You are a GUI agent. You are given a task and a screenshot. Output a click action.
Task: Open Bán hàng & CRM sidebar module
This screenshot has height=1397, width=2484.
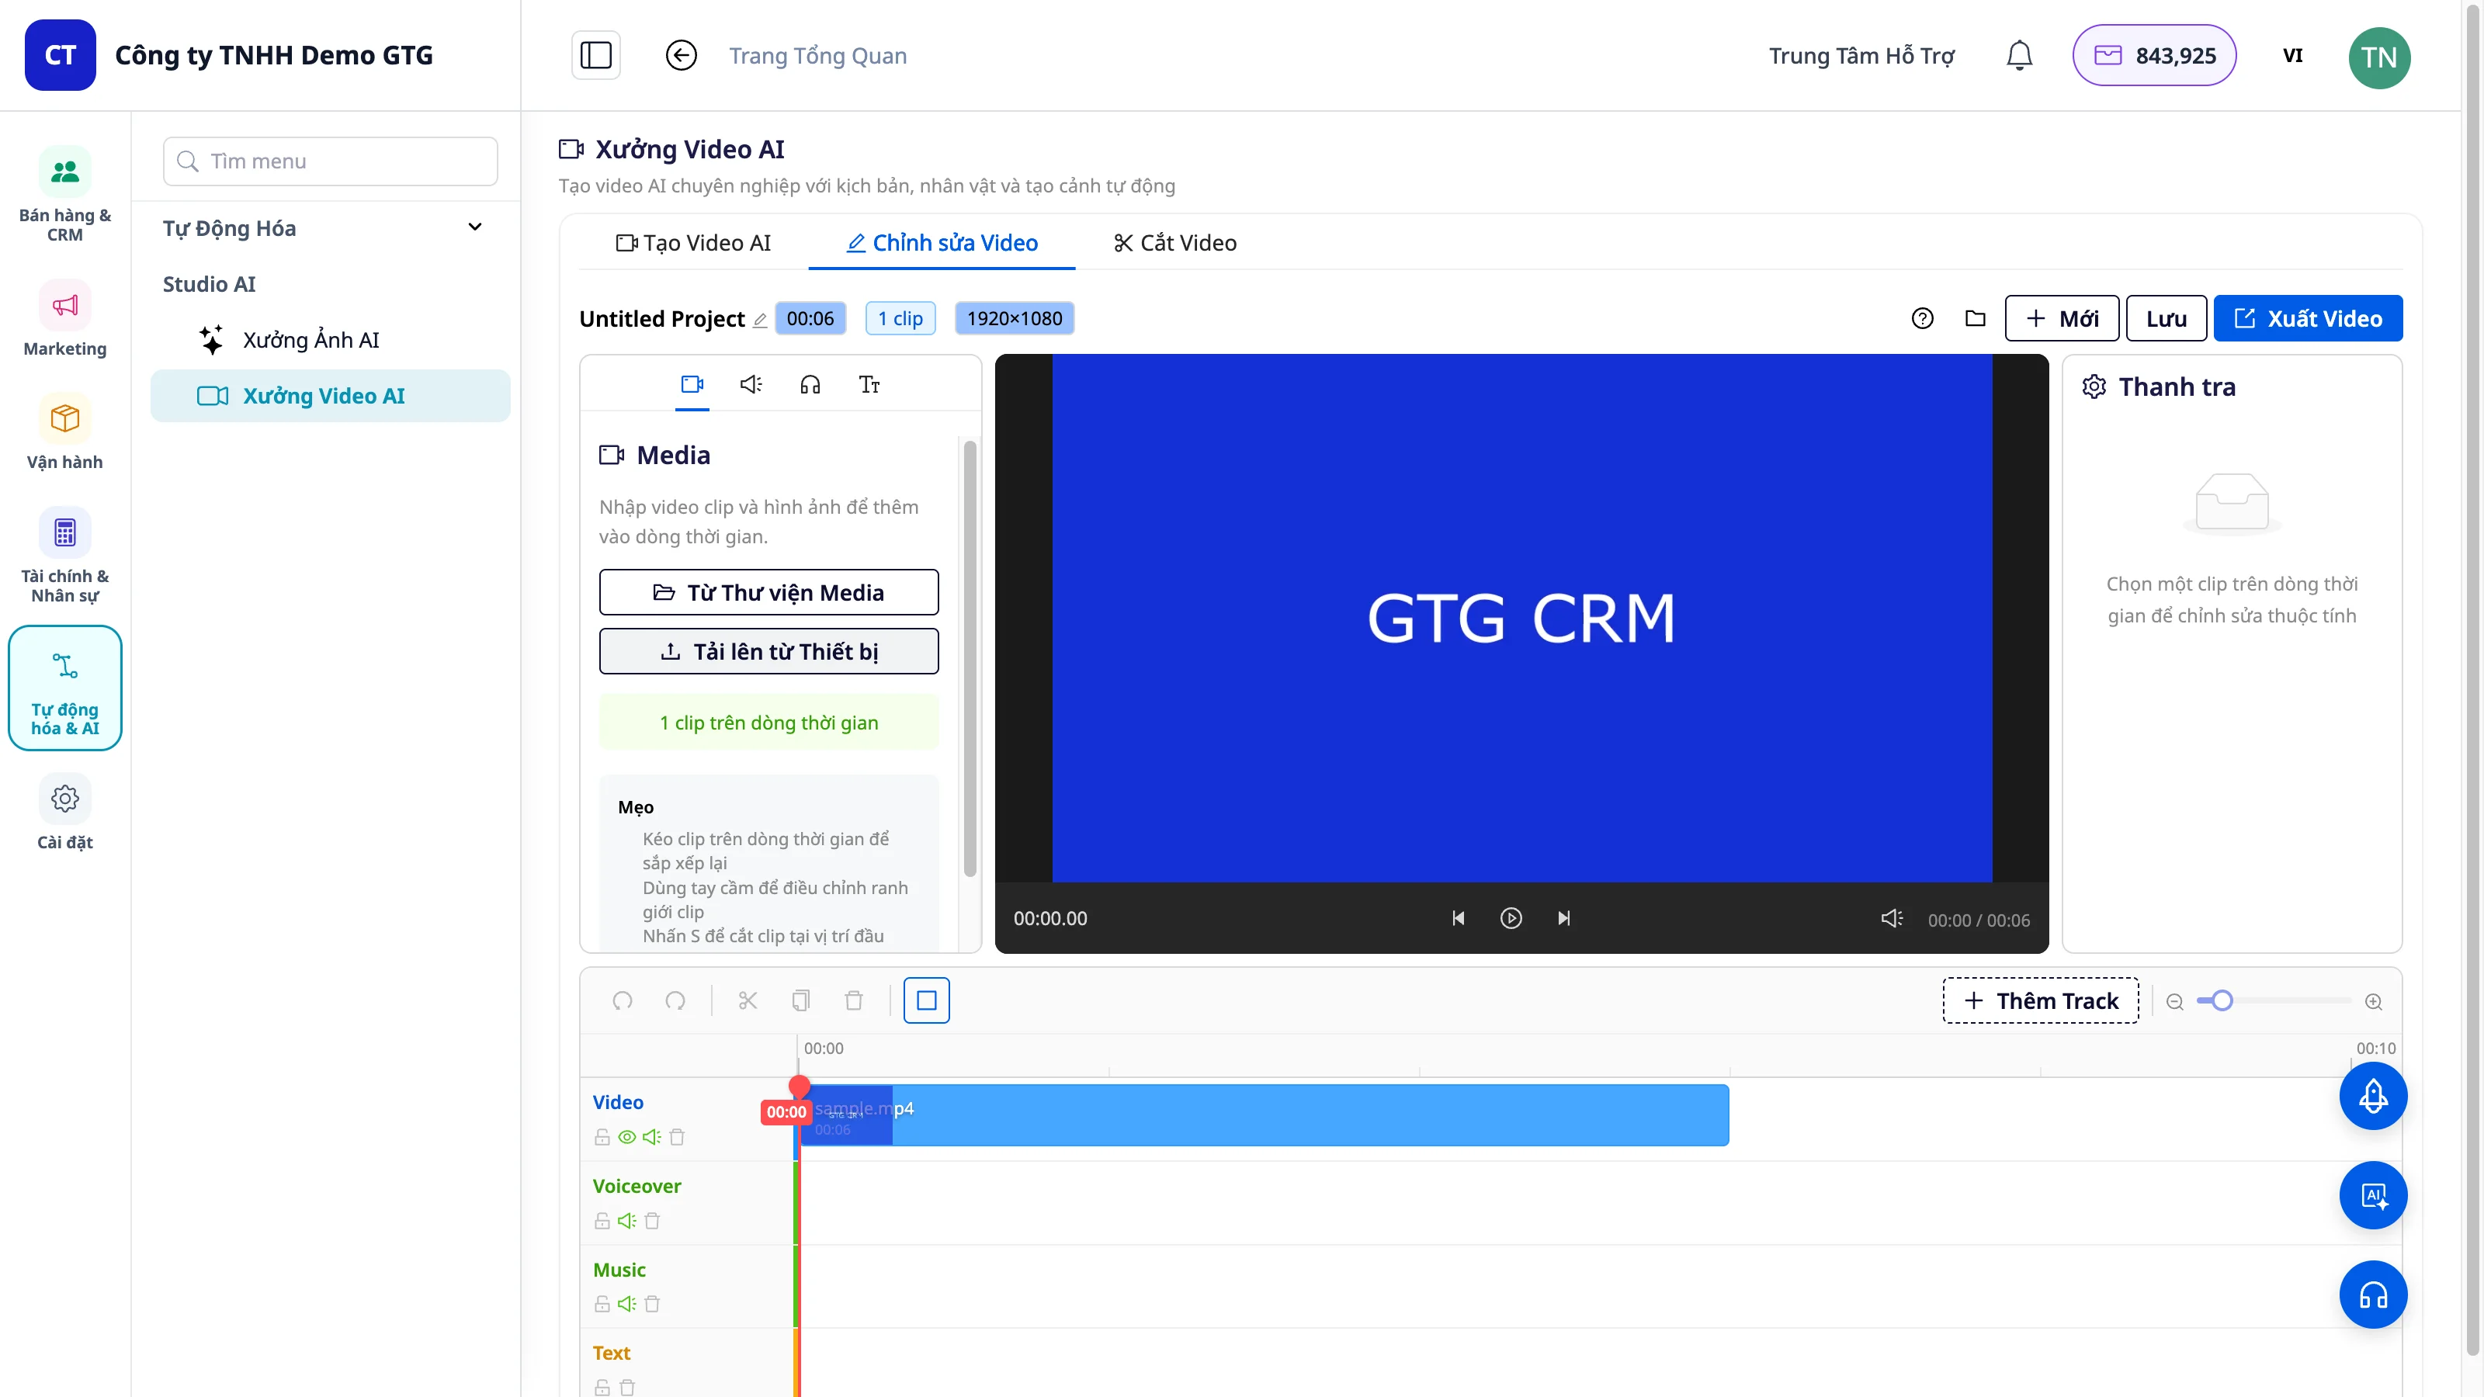point(64,194)
